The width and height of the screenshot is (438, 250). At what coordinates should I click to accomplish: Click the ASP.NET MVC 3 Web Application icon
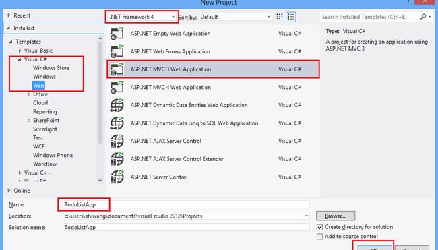point(117,69)
